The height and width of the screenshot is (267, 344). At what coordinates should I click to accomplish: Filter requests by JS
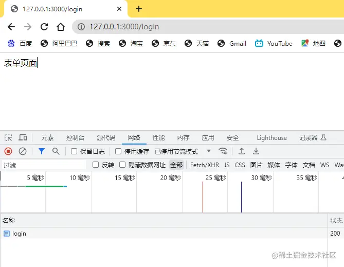point(227,165)
